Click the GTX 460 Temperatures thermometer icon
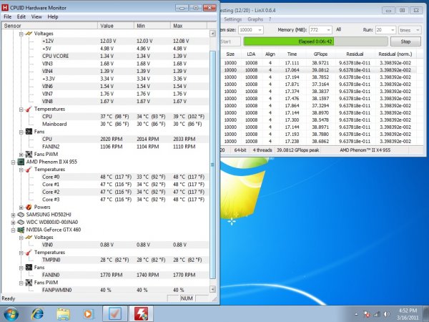 29,253
